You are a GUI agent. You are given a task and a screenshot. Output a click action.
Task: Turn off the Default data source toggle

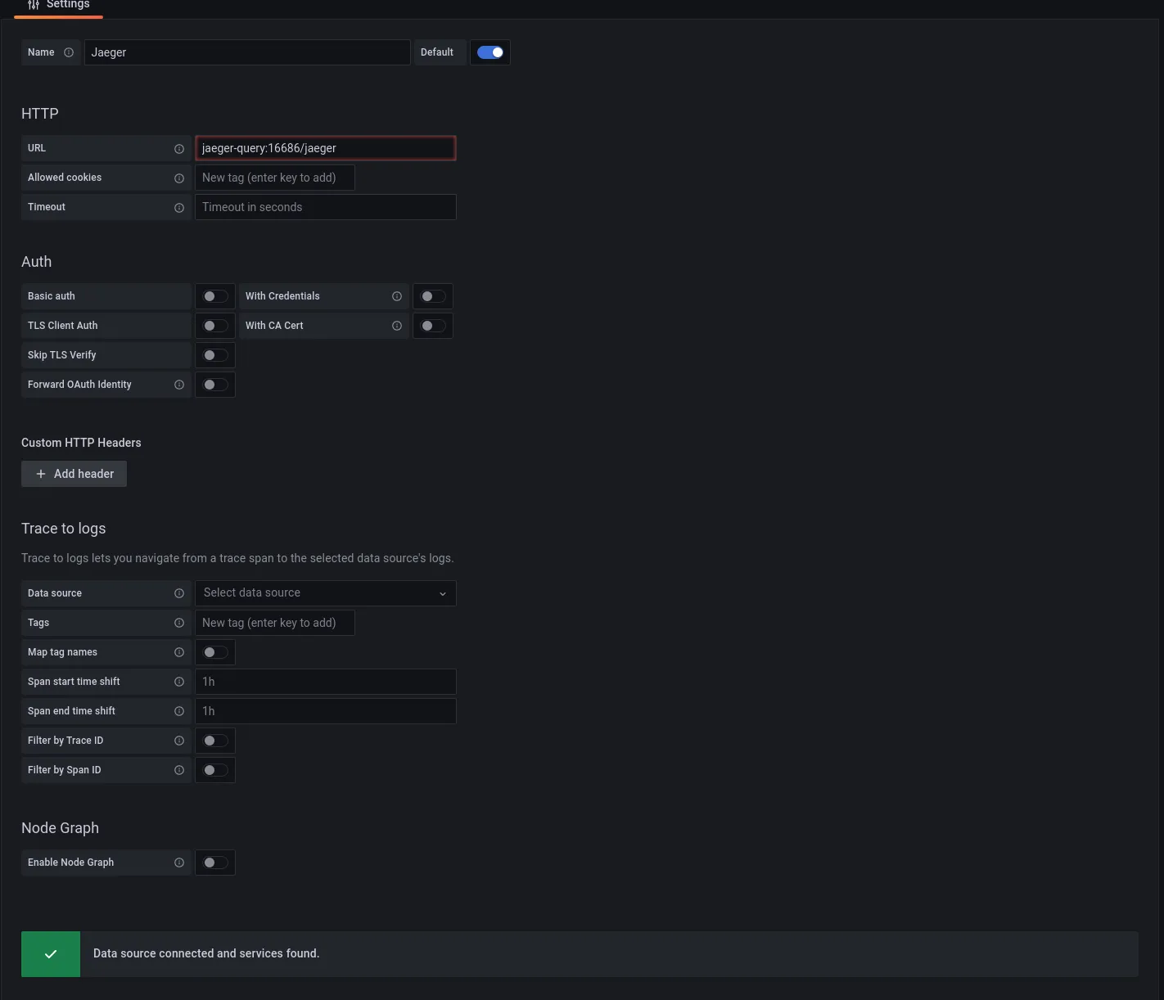click(x=490, y=52)
